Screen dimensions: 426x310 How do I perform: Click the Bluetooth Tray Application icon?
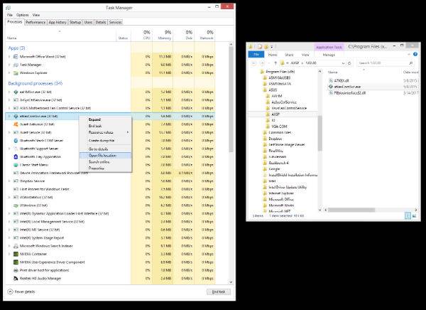pyautogui.click(x=16, y=156)
